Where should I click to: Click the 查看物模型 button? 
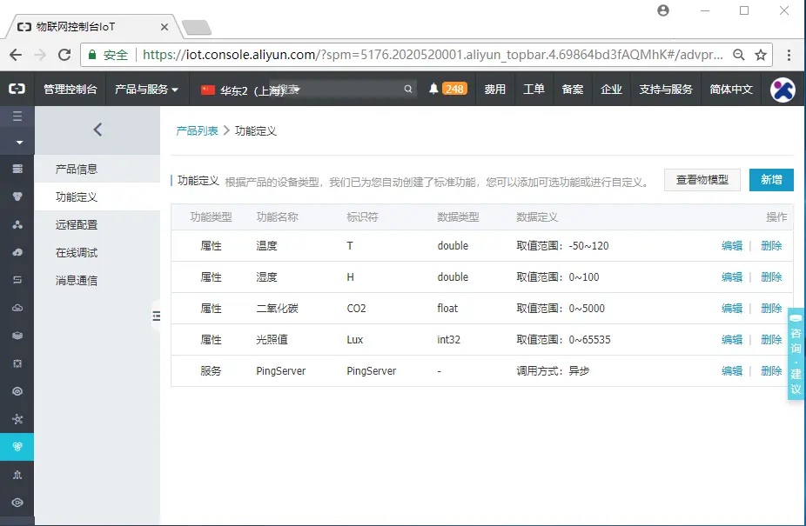click(702, 180)
